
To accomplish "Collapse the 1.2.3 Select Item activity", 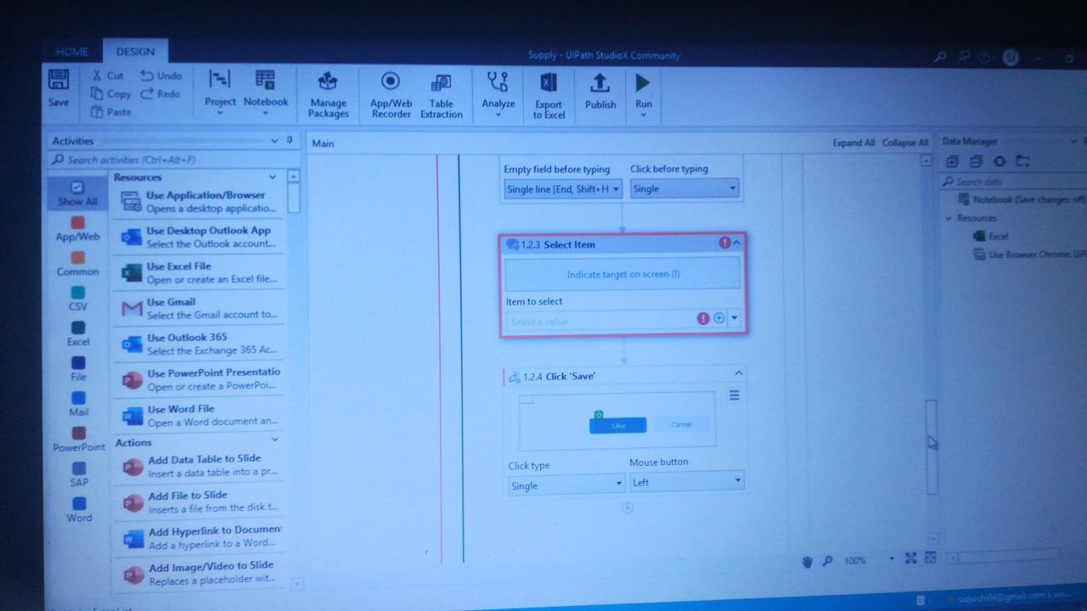I will (737, 243).
